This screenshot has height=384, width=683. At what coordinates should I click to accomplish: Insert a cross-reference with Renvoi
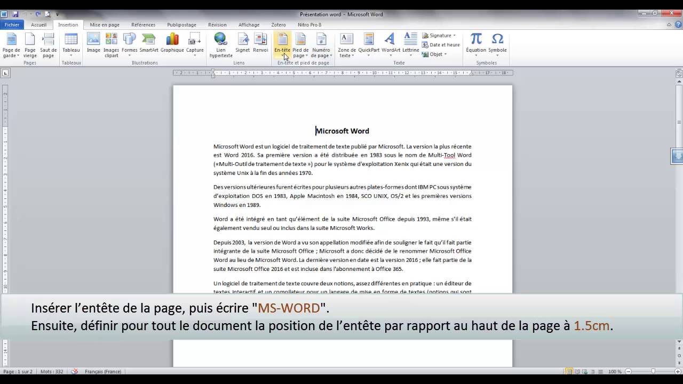coord(260,43)
